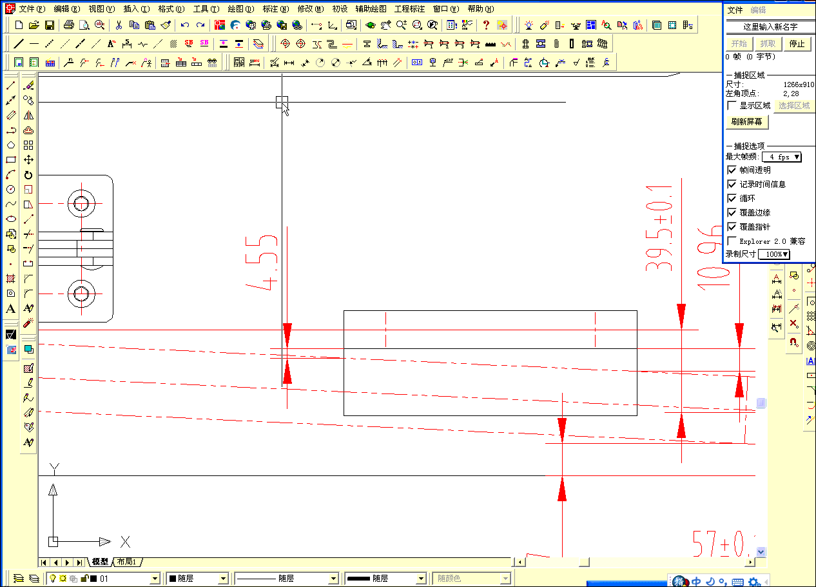
Task: Select the Arc tool in the draw toolbar
Action: pos(11,175)
